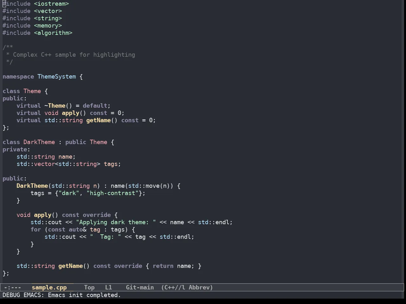Viewport: 406px width, 304px height.
Task: Click the 'private:' access specifier
Action: [x=16, y=149]
